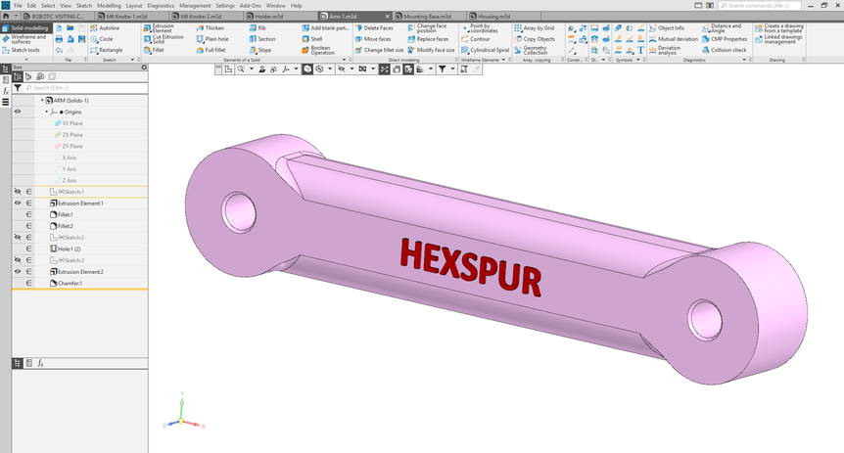844x453 pixels.
Task: Open Linked drawings management
Action: pos(778,39)
